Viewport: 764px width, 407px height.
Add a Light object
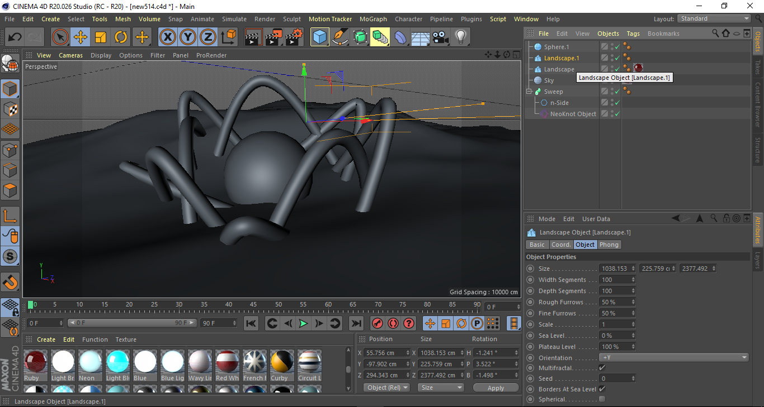(x=460, y=37)
